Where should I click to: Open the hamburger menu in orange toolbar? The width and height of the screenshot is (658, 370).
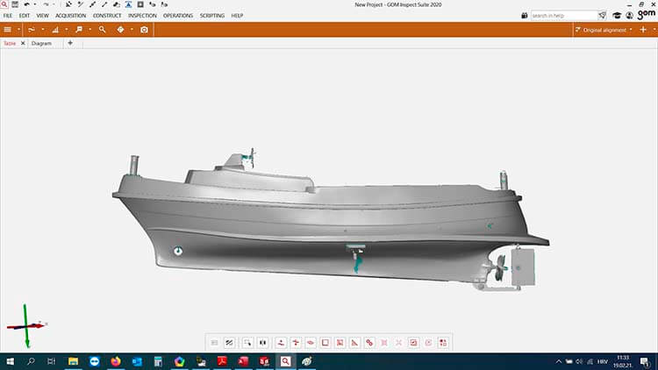point(8,29)
